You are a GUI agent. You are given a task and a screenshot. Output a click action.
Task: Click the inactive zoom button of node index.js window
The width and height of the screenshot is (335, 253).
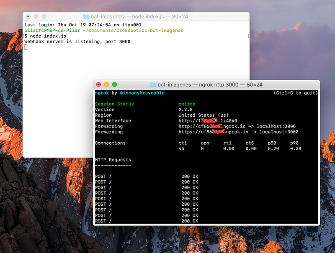pos(44,16)
